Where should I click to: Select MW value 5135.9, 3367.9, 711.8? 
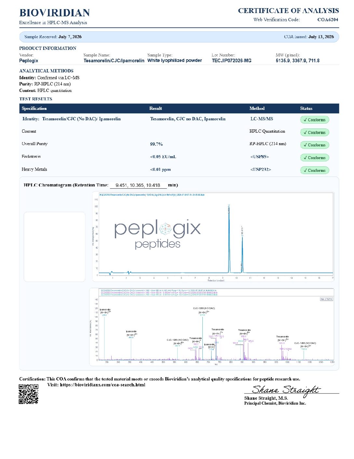tap(298, 61)
